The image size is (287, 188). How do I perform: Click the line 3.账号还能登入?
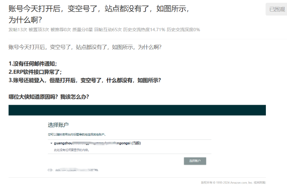tap(85, 80)
